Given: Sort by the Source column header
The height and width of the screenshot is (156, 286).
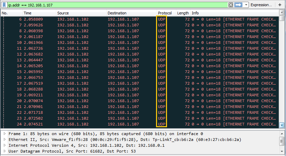Looking at the screenshot, I should (x=81, y=13).
